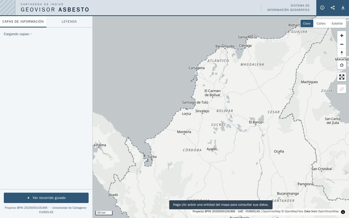Image resolution: width=349 pixels, height=218 pixels.
Task: Return to the home map extent
Action: coord(342,65)
